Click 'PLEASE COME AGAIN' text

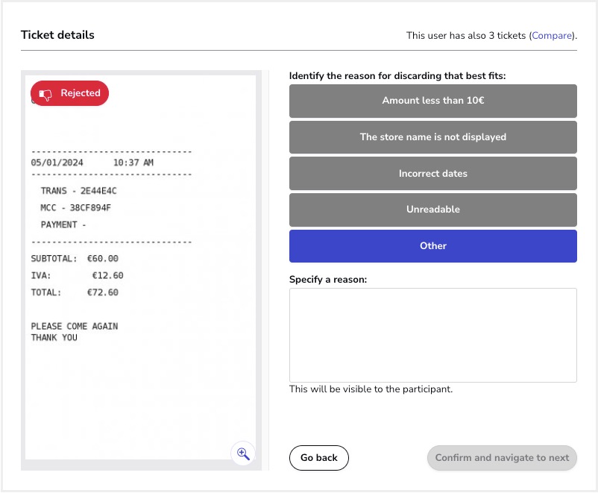pyautogui.click(x=75, y=327)
